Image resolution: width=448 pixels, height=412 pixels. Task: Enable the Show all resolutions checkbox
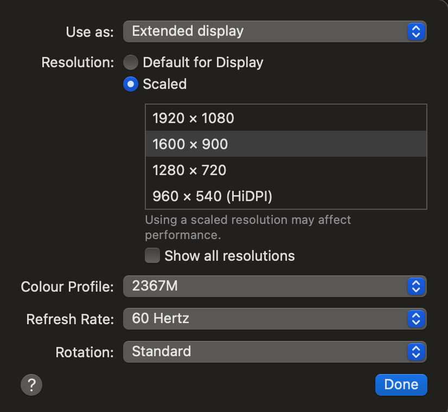(152, 255)
